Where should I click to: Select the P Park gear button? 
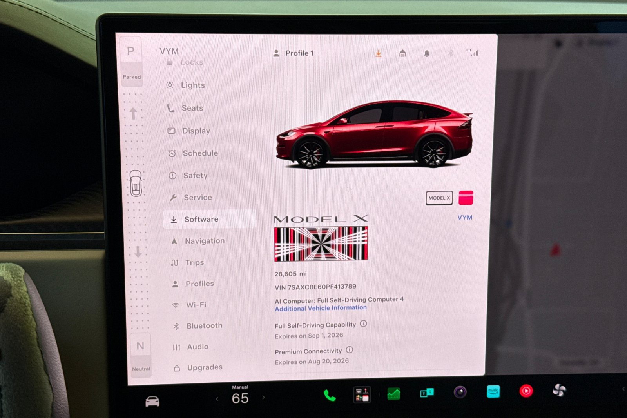click(131, 61)
